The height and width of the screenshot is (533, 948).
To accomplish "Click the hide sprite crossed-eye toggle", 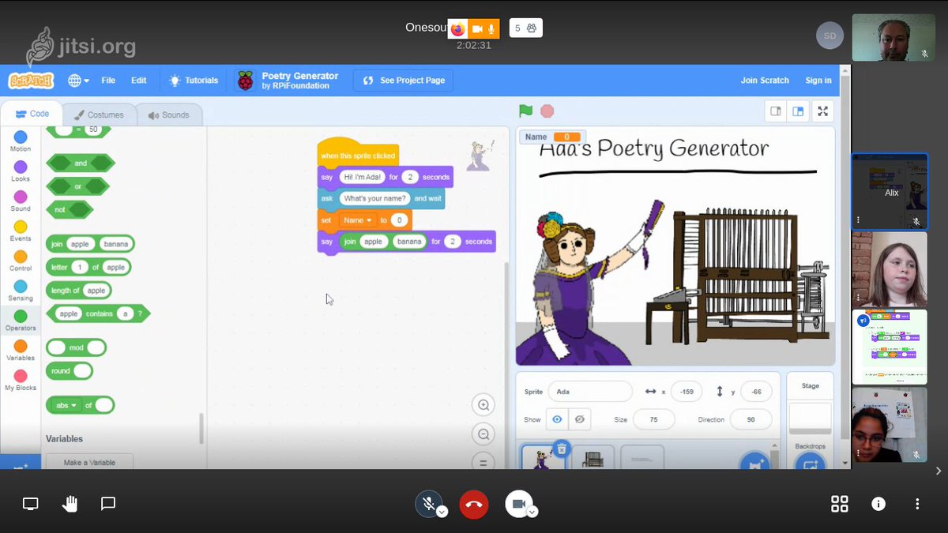I will [579, 419].
